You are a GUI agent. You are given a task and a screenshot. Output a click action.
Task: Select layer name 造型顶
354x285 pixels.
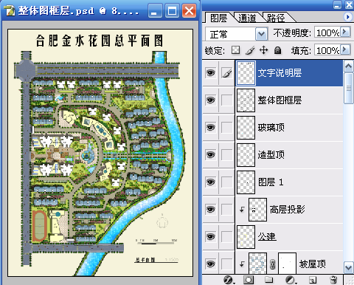click(271, 155)
